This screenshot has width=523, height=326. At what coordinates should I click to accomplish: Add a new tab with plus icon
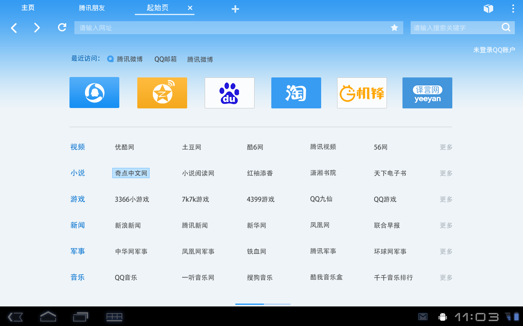pos(235,9)
